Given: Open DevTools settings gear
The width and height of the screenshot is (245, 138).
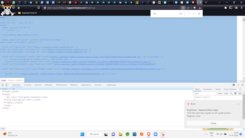Looking at the screenshot, I should pos(233,85).
